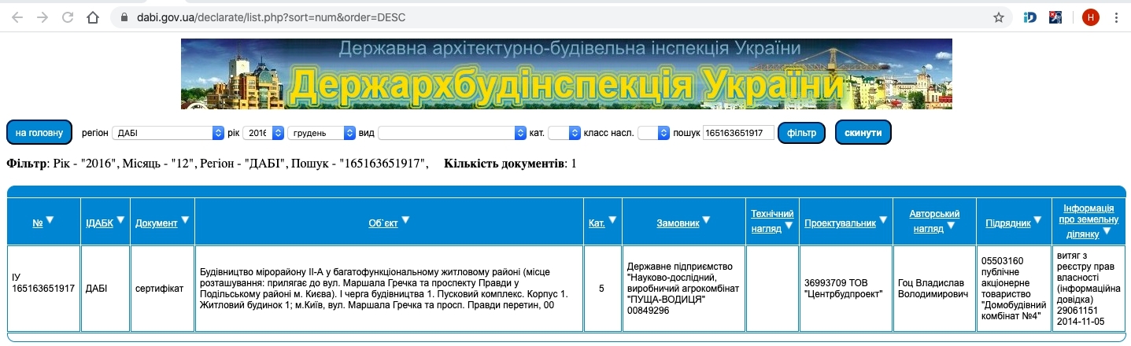Viewport: 1131px width, 346px height.
Task: Sort by Документ column header link
Action: 157,223
